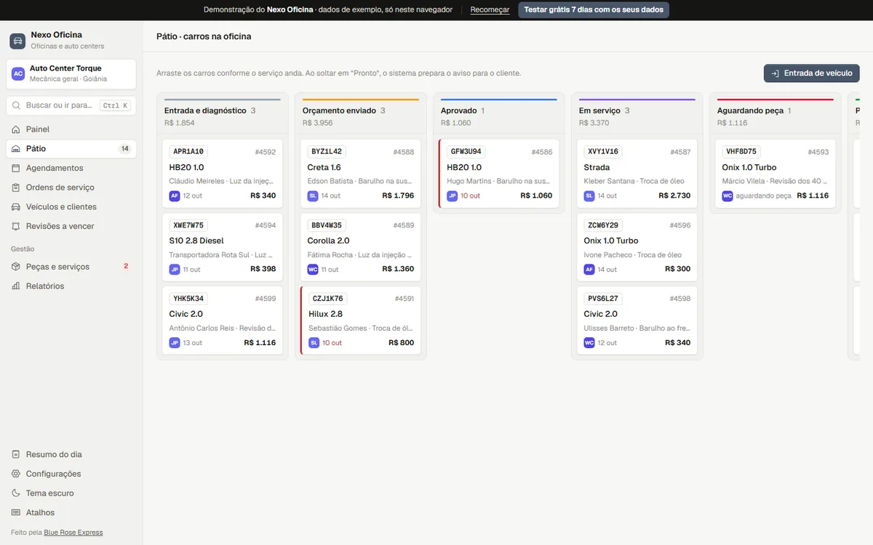Open the S10 2.8 Diesel card XWE7W75

click(x=223, y=247)
